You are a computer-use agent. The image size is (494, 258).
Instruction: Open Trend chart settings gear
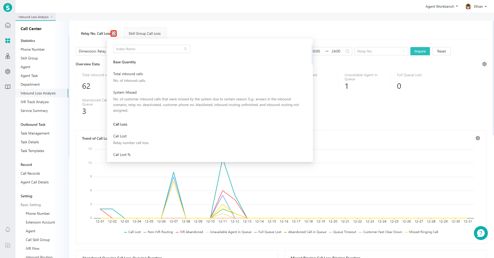pos(478,138)
